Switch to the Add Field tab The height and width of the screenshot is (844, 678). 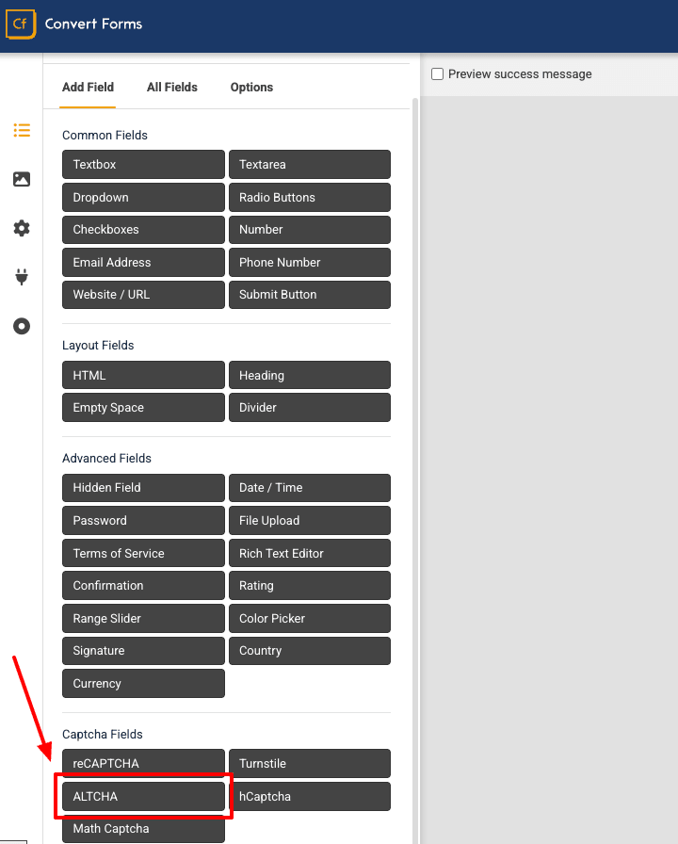coord(88,88)
